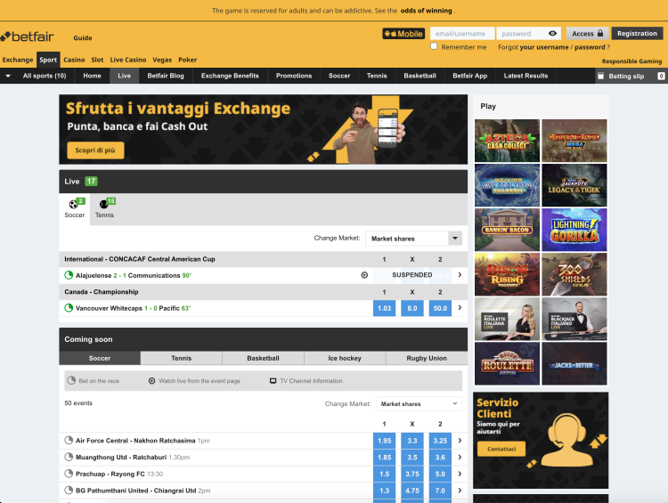The image size is (668, 503).
Task: Open the Poker tab
Action: [187, 60]
